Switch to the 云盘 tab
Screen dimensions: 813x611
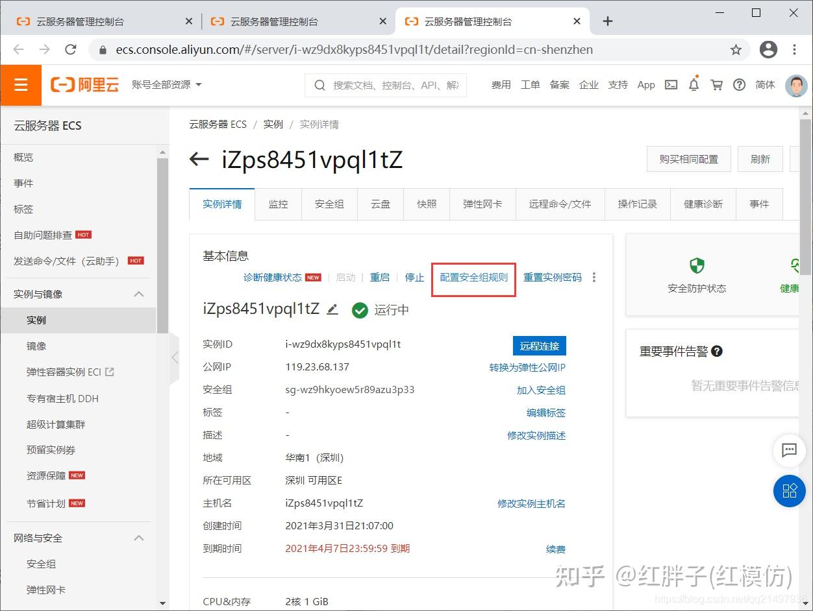381,204
